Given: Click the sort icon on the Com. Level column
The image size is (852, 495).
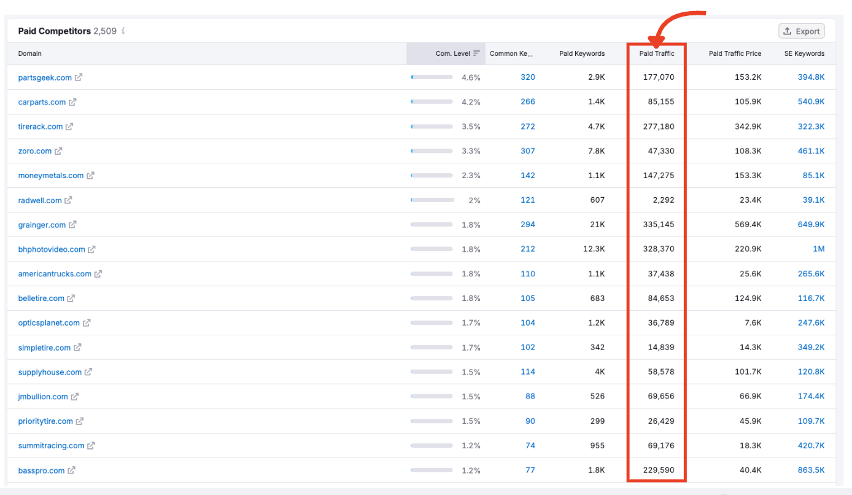Looking at the screenshot, I should click(x=478, y=53).
